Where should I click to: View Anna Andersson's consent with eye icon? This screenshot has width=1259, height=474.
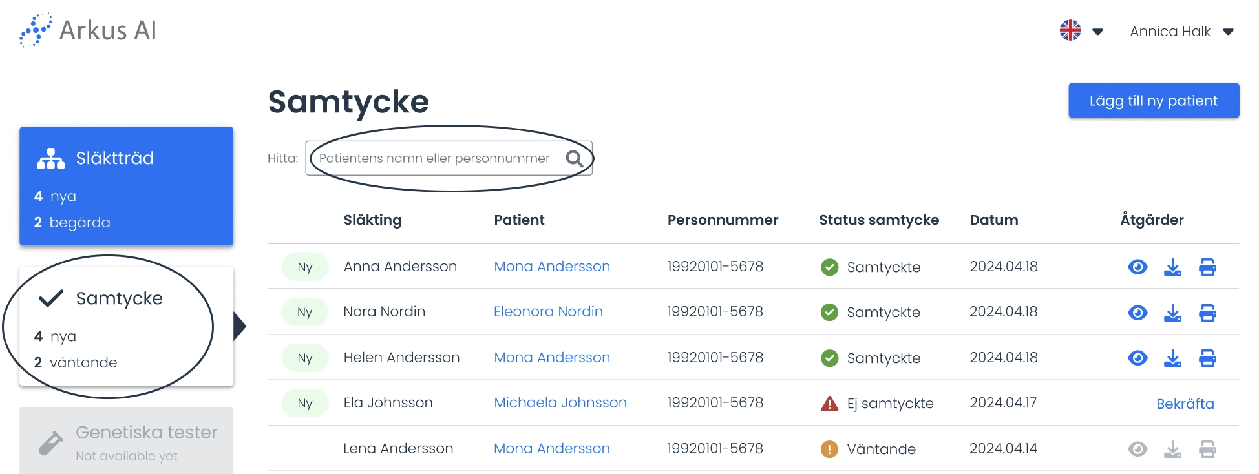[1137, 267]
